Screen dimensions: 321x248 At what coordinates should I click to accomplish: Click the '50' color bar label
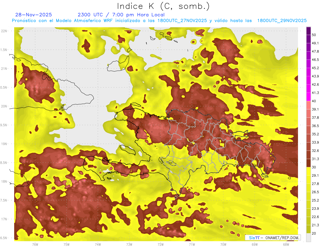(314, 35)
